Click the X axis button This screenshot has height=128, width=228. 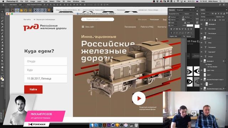[36, 10]
